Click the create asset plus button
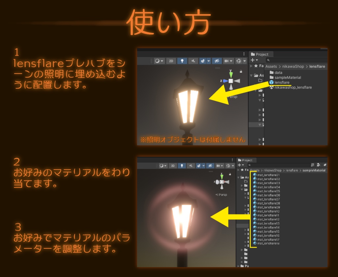The image size is (338, 277). point(252,60)
